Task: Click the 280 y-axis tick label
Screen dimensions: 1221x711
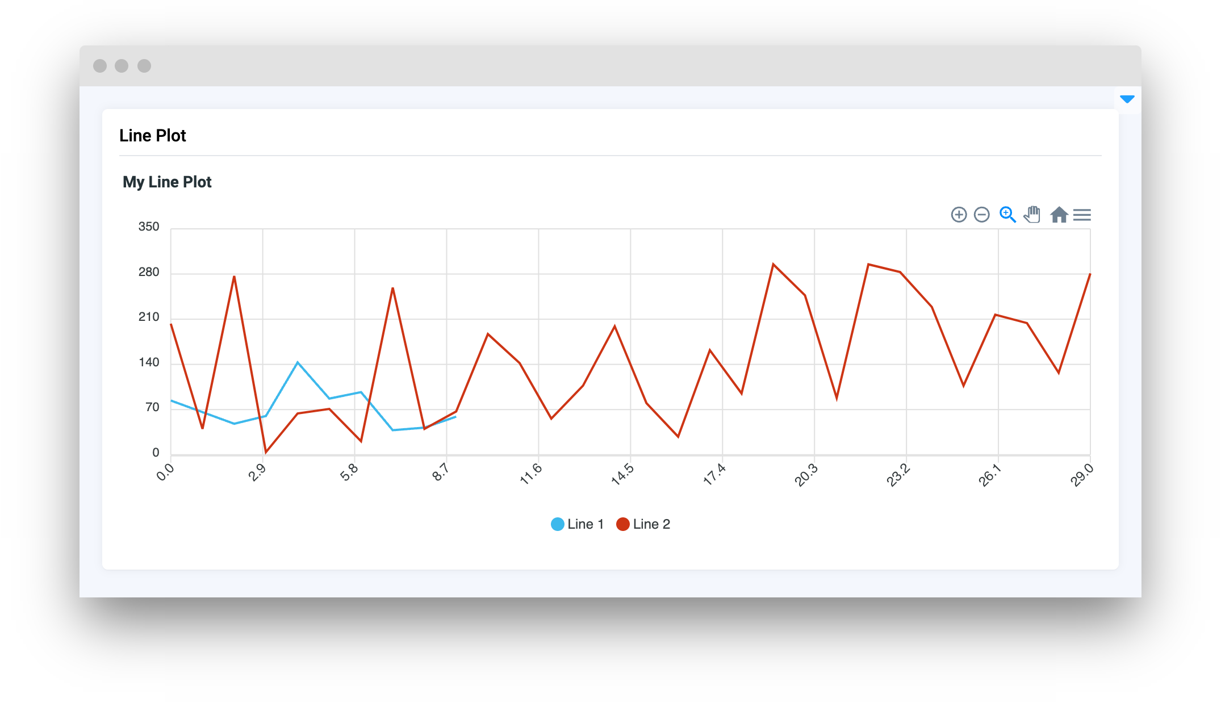Action: tap(149, 272)
